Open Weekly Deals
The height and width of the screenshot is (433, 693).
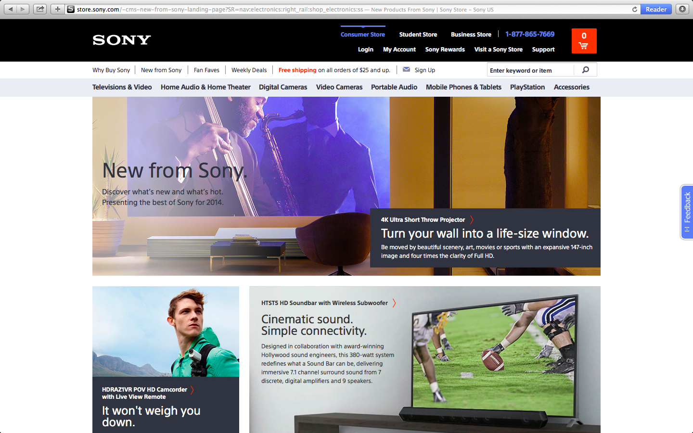coord(249,70)
